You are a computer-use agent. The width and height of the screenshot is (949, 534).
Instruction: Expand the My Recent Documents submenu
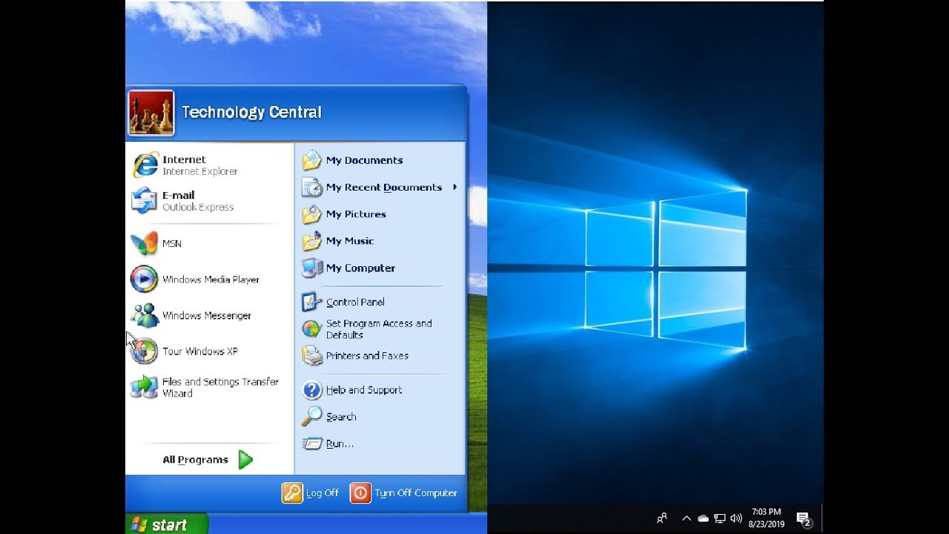pos(380,187)
